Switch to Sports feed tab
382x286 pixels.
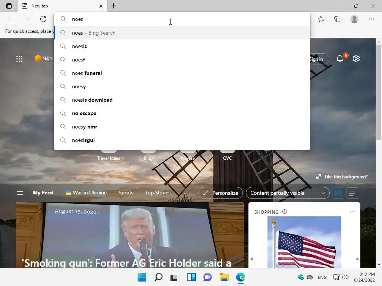click(x=126, y=193)
